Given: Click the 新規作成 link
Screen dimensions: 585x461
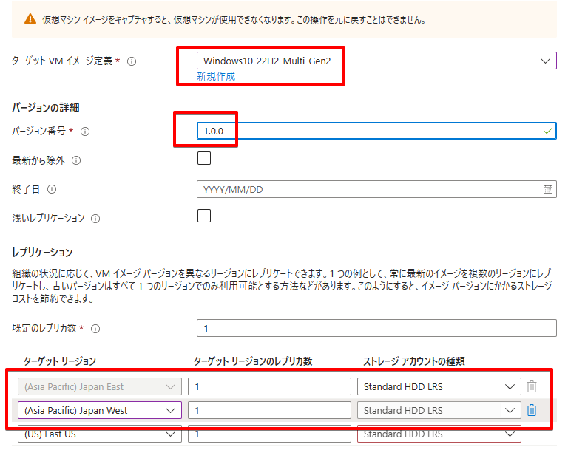Looking at the screenshot, I should [x=216, y=76].
